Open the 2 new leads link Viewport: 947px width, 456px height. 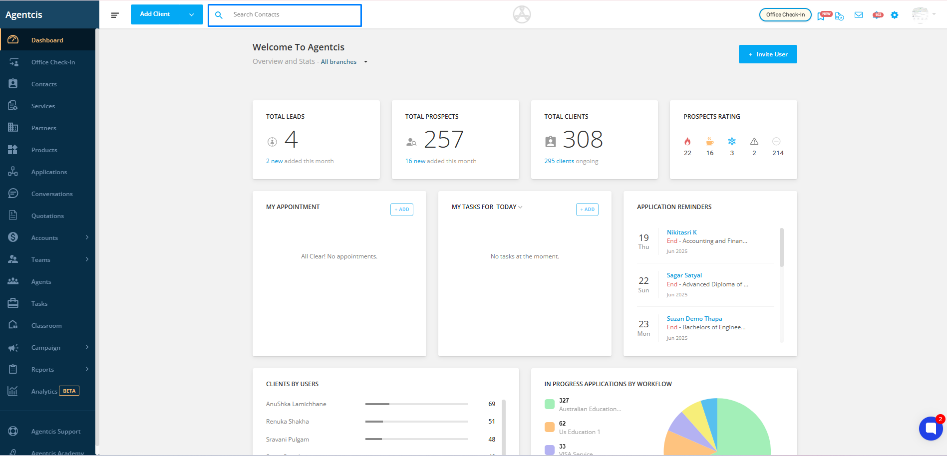point(275,161)
